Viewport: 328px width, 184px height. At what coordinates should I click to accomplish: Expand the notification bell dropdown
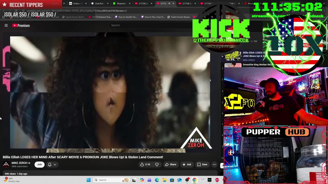click(52, 165)
